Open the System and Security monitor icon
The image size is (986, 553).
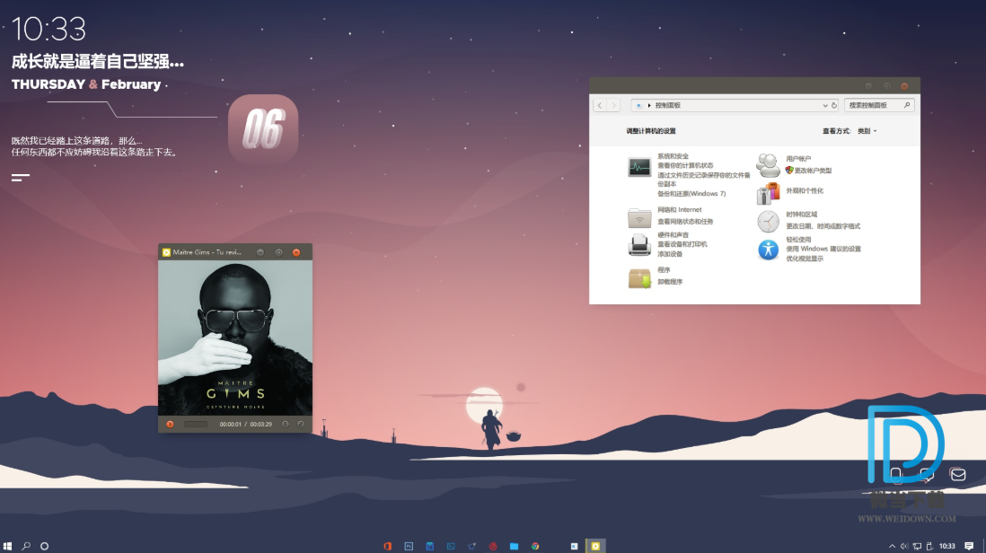click(x=638, y=167)
